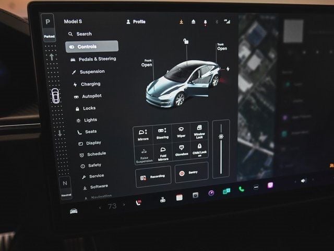Tap the Wiper control icon

tap(181, 131)
